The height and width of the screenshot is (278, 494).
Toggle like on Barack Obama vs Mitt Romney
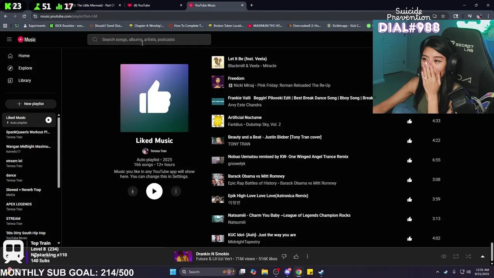coord(409,180)
